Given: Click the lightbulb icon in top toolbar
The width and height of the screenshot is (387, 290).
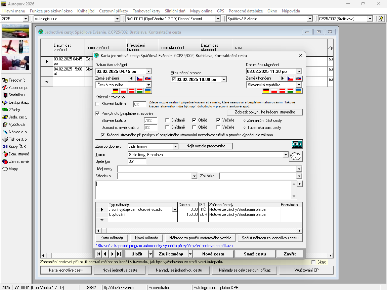Looking at the screenshot, I should pyautogui.click(x=381, y=18).
